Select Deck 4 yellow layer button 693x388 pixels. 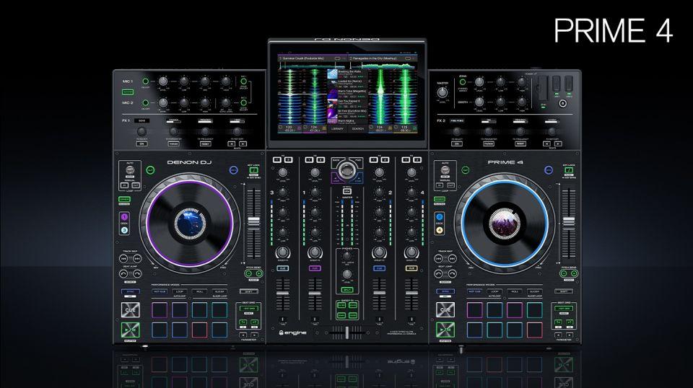pyautogui.click(x=440, y=230)
